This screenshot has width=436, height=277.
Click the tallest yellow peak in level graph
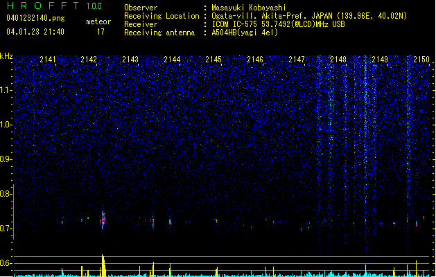pyautogui.click(x=103, y=265)
